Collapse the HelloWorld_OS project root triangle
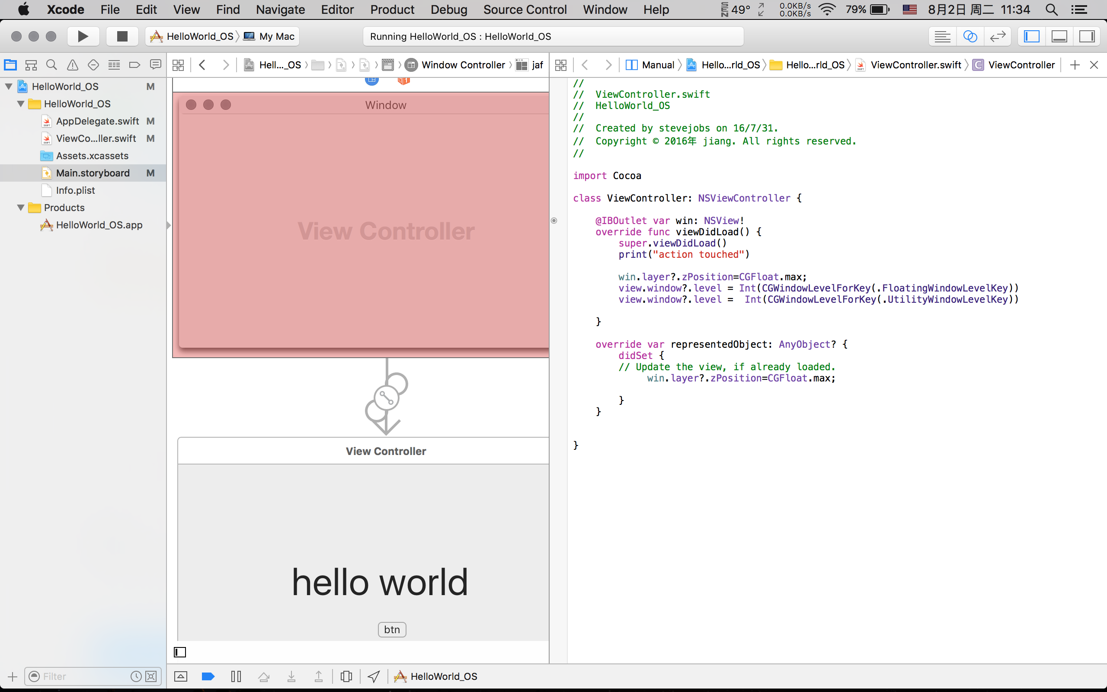Viewport: 1107px width, 692px height. (9, 86)
